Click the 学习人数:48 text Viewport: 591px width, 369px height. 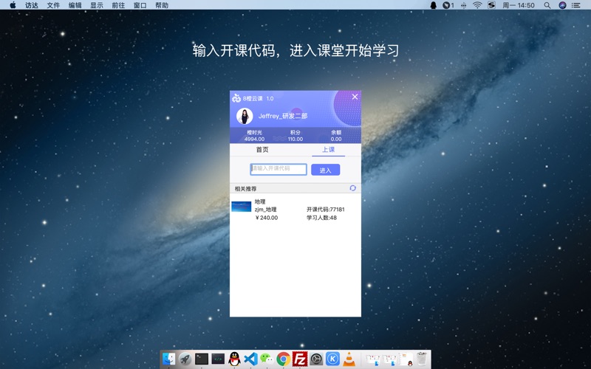click(x=321, y=218)
